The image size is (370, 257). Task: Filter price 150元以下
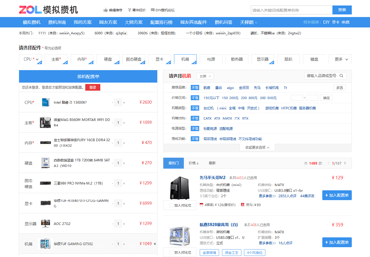(211, 98)
